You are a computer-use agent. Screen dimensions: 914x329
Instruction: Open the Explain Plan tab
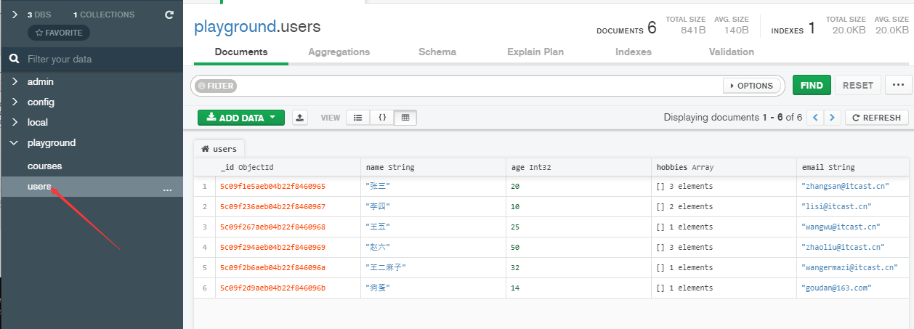click(x=535, y=52)
